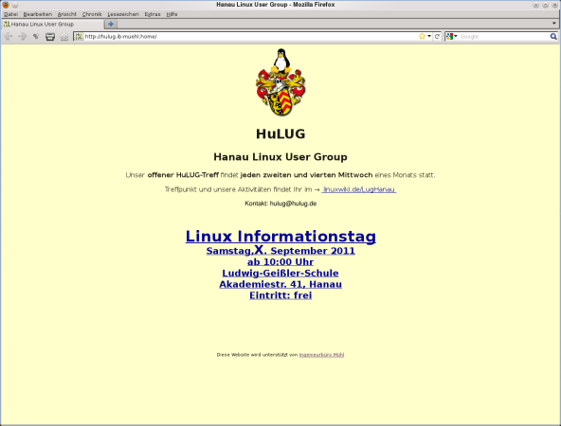Go to the Home page icon
The height and width of the screenshot is (426, 561).
[64, 37]
